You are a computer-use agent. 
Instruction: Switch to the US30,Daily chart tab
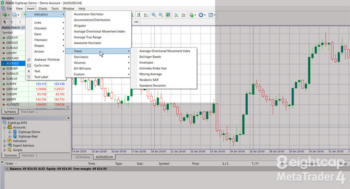[83, 157]
